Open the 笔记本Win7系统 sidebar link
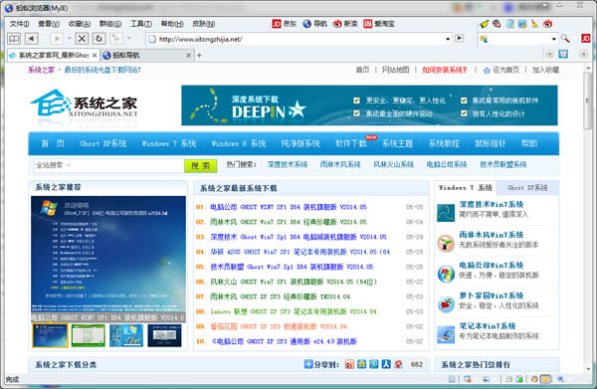The image size is (597, 389). coord(488,326)
